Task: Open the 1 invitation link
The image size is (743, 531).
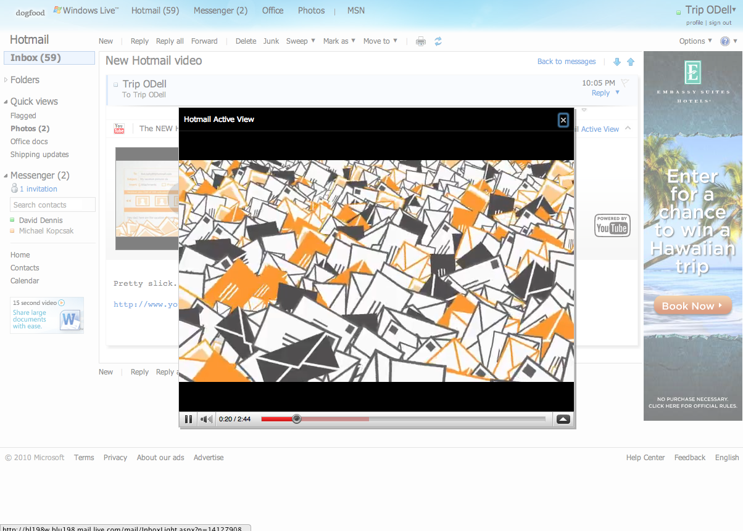Action: [38, 189]
